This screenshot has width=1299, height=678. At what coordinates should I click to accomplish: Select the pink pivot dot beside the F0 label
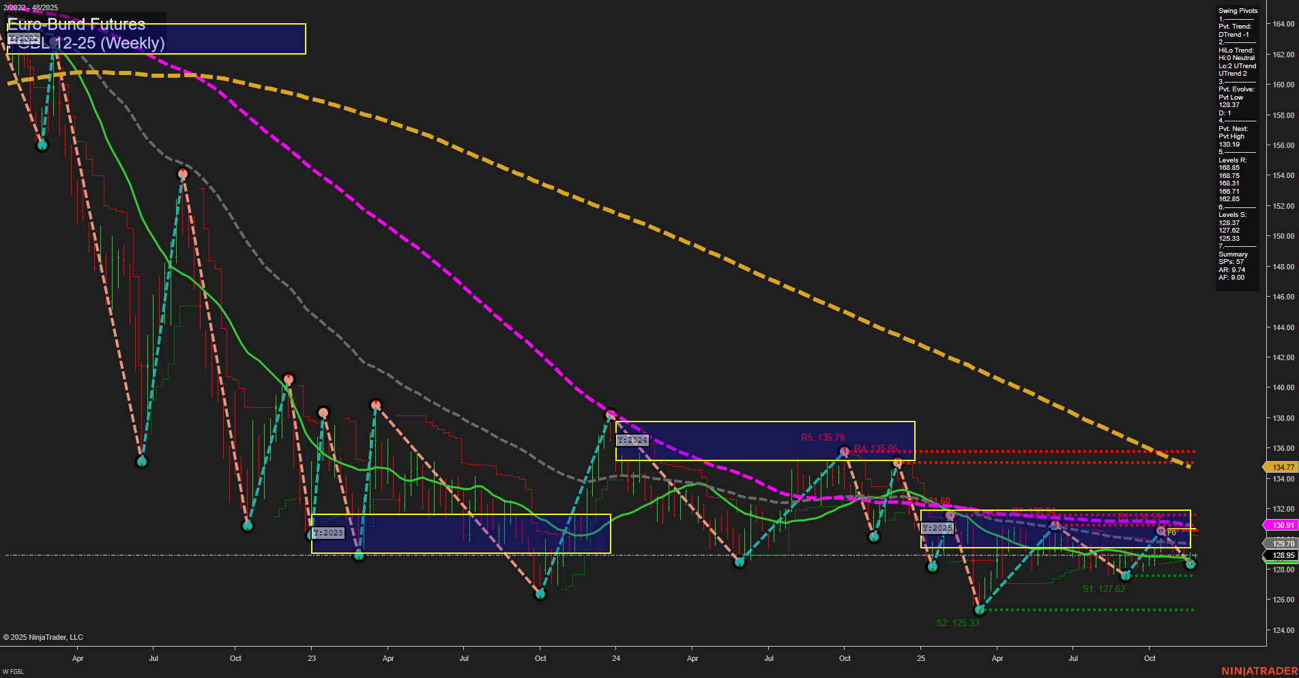[1160, 529]
